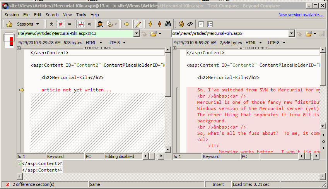Toggle Show All (asterisk) filter
Viewport: 328px width, 189px height.
tap(51, 24)
